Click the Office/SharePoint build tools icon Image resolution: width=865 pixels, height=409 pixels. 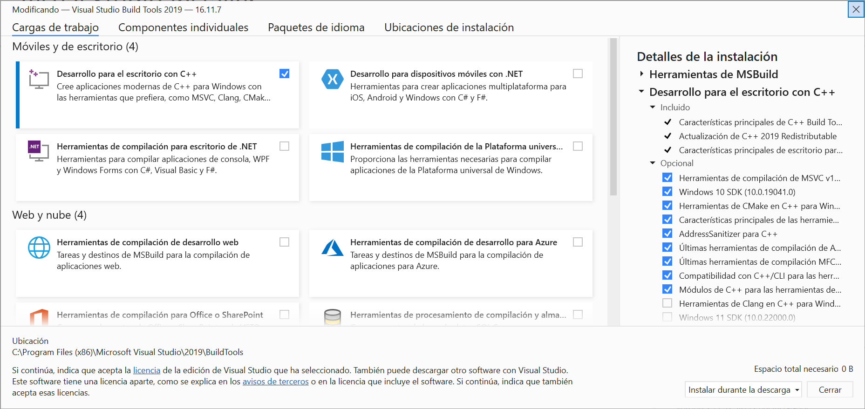(x=39, y=317)
